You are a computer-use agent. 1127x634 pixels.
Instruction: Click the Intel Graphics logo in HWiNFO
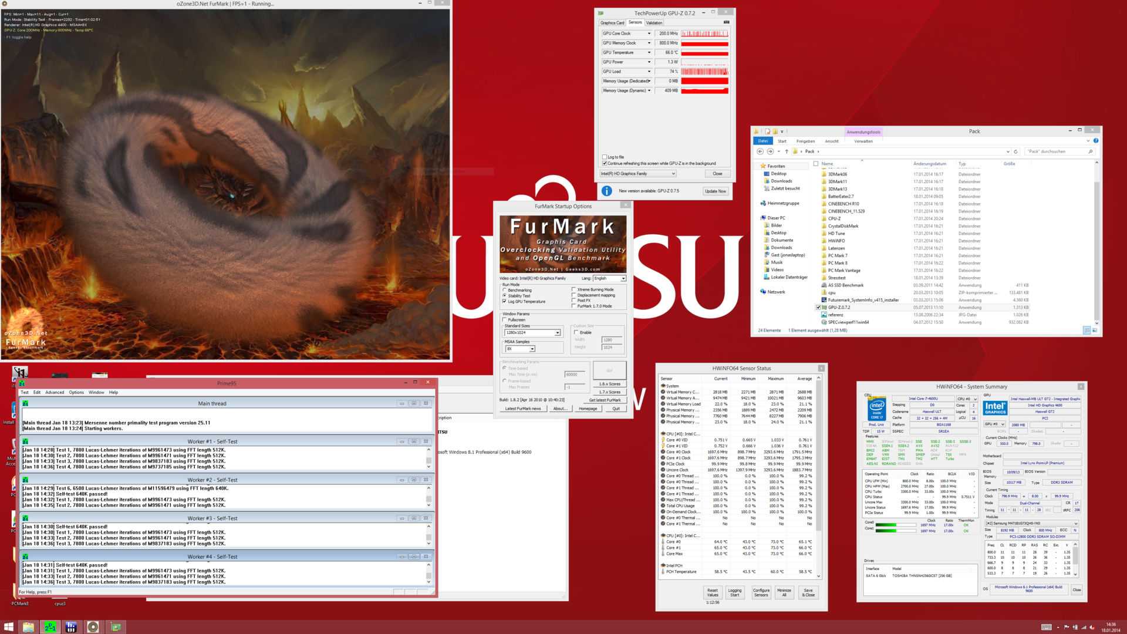pos(994,408)
